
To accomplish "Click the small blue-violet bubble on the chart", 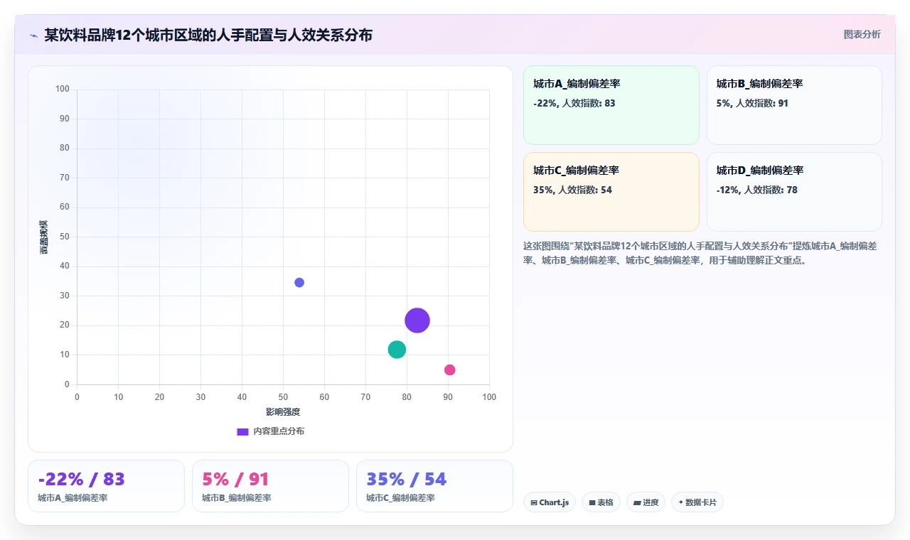I will point(299,282).
